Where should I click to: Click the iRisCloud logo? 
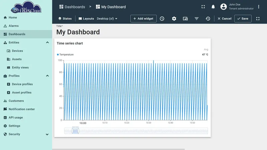(x=26, y=7)
